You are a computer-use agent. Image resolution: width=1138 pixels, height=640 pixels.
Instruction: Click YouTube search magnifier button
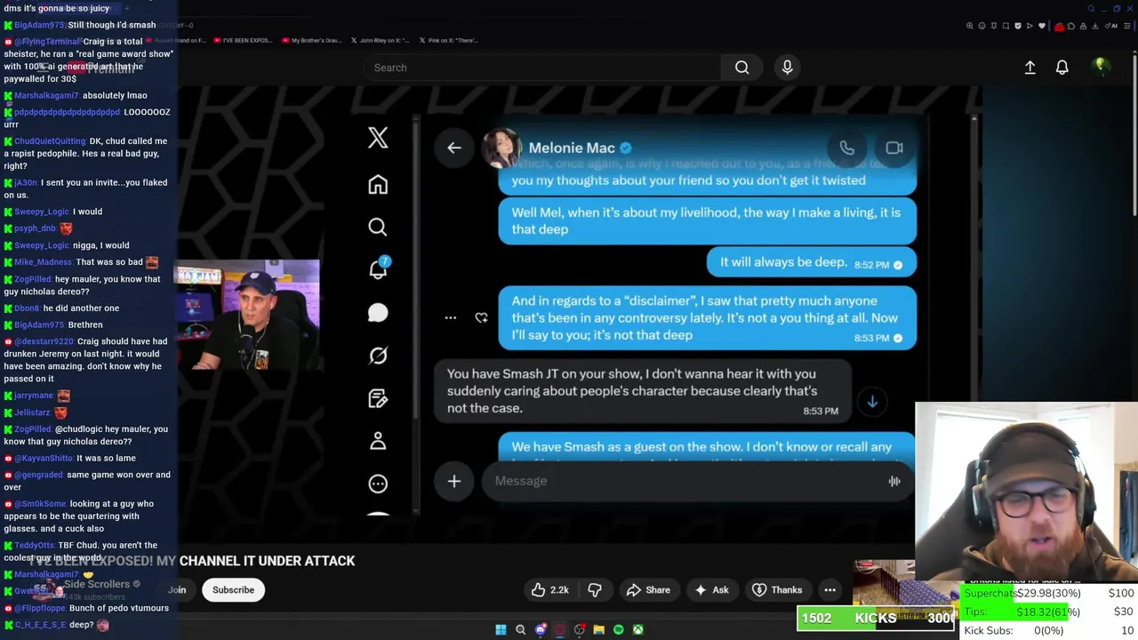click(x=741, y=68)
